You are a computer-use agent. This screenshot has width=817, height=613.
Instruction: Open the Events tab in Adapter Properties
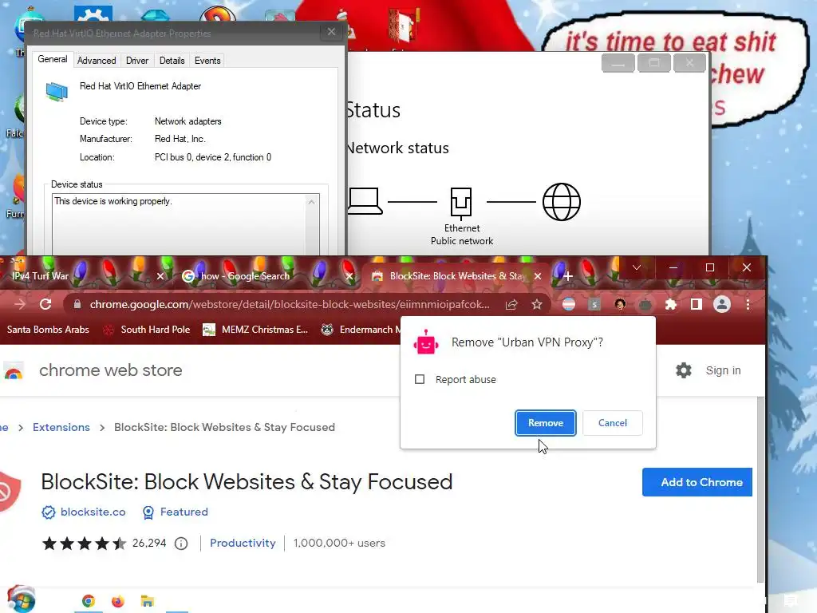(x=207, y=61)
